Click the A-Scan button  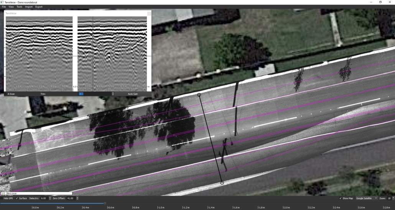[12, 94]
